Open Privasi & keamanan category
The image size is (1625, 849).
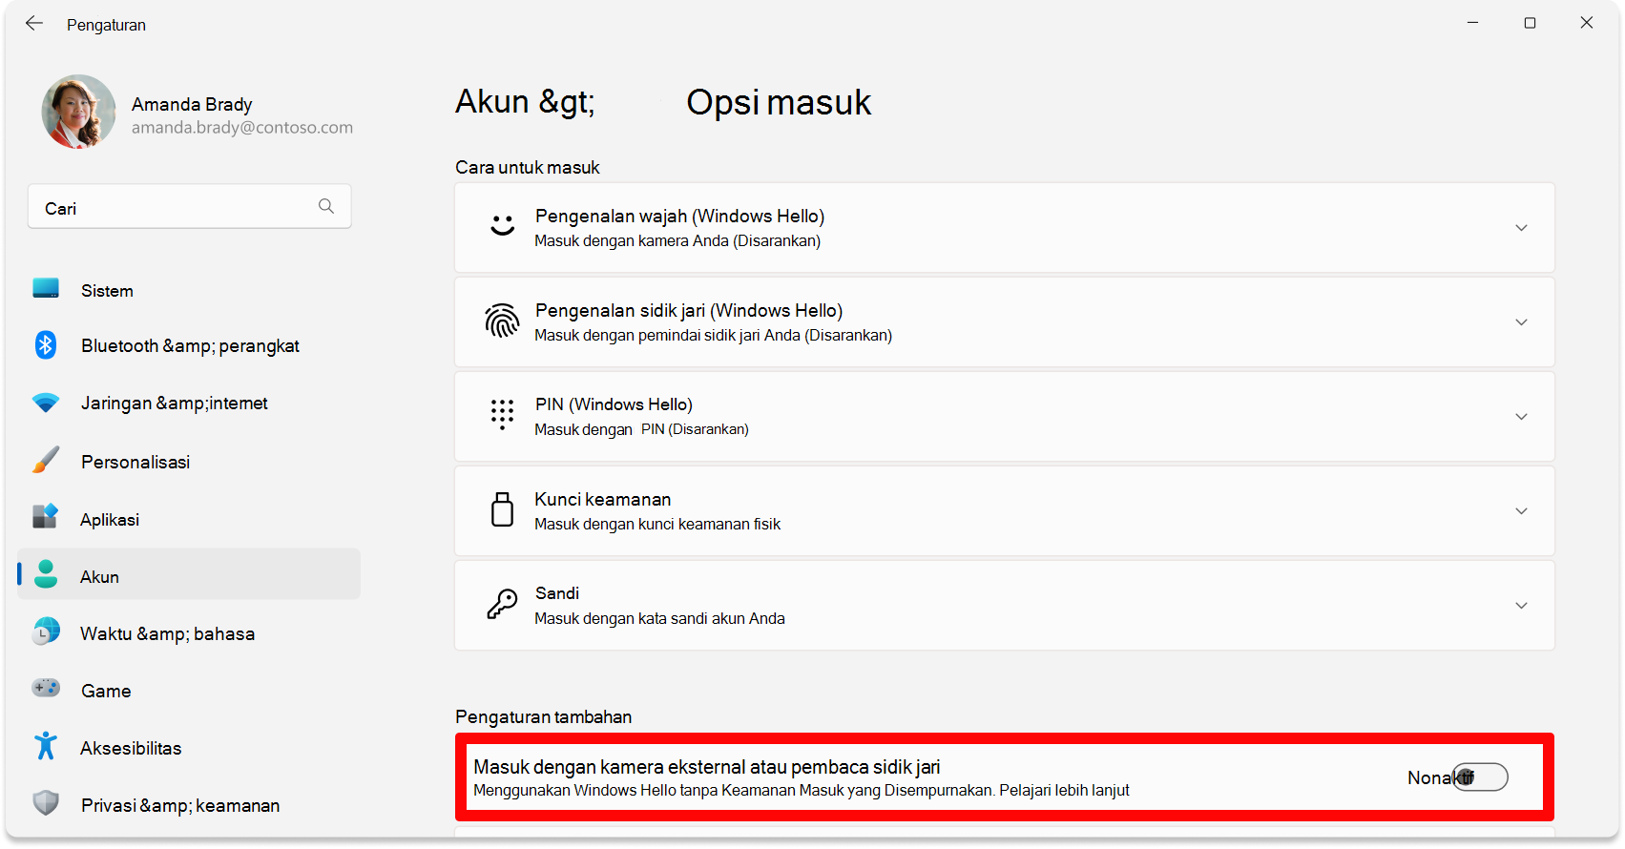coord(189,805)
